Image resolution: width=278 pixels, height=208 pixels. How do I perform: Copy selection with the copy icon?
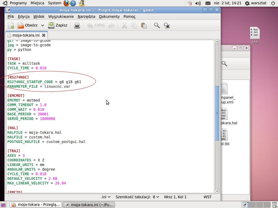click(134, 25)
